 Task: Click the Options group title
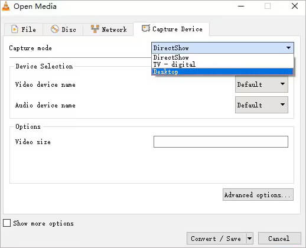point(28,126)
